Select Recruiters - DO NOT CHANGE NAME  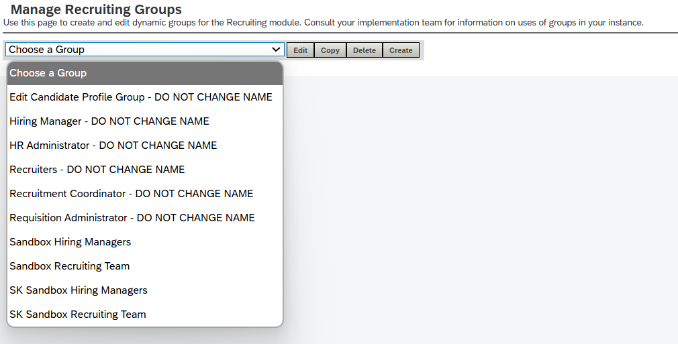(145, 170)
